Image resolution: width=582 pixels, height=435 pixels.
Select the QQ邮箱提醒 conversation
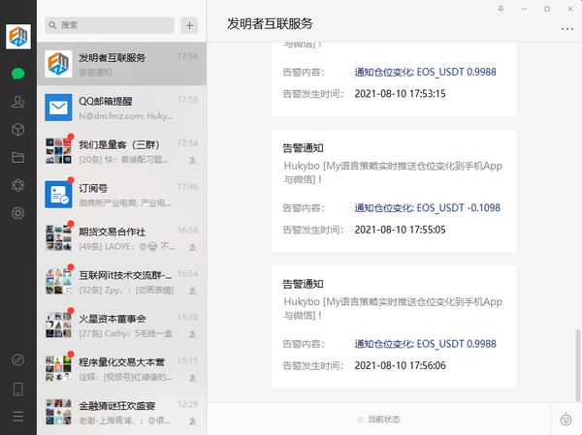click(x=121, y=107)
